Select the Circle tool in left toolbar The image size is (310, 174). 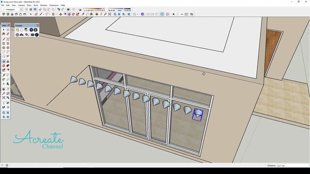pyautogui.click(x=4, y=47)
